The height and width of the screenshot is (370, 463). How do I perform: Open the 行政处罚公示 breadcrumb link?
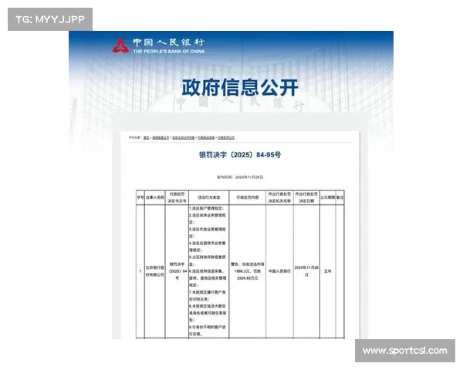click(x=226, y=137)
